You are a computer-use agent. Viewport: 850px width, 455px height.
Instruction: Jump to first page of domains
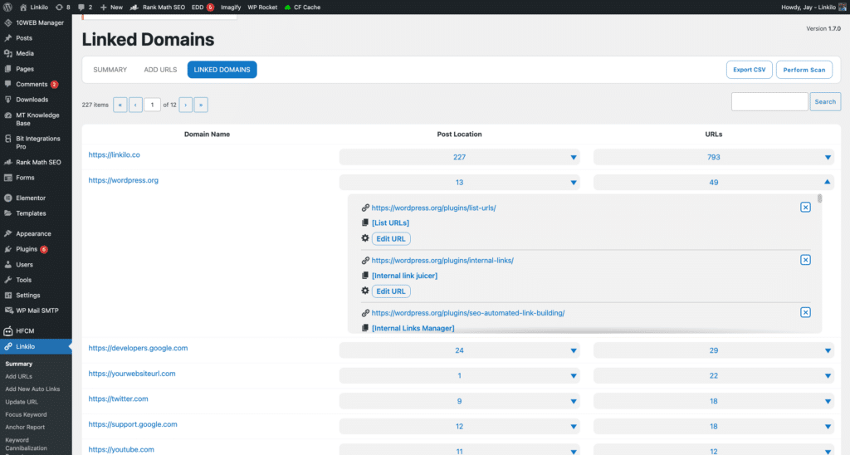click(120, 105)
